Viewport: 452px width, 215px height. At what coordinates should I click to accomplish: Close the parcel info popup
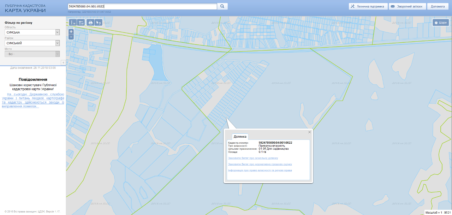[x=310, y=132]
